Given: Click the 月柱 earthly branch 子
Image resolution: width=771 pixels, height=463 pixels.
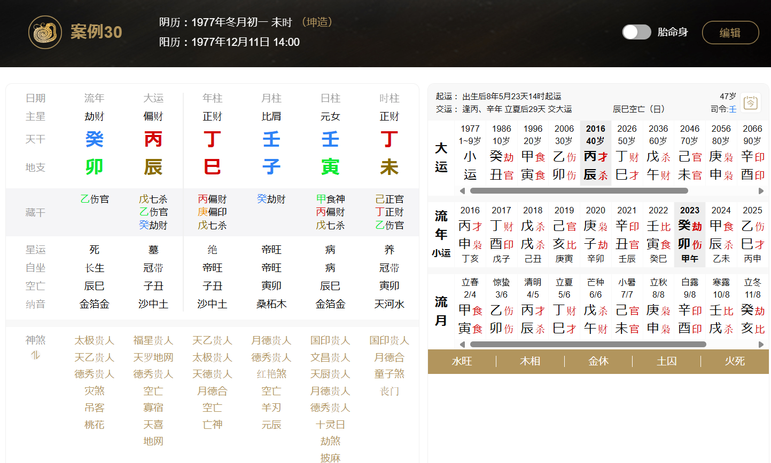Looking at the screenshot, I should [x=271, y=167].
